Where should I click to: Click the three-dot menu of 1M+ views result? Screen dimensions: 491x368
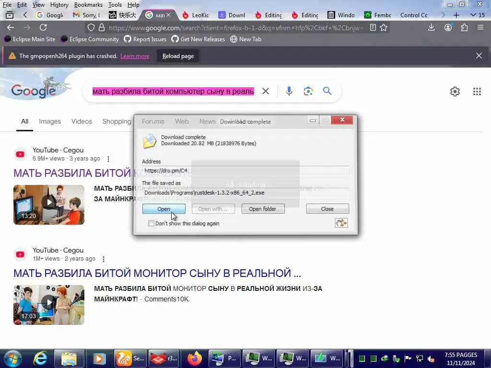coord(104,259)
